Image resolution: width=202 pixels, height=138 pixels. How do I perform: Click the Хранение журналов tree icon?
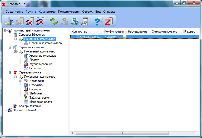pyautogui.click(x=26, y=56)
